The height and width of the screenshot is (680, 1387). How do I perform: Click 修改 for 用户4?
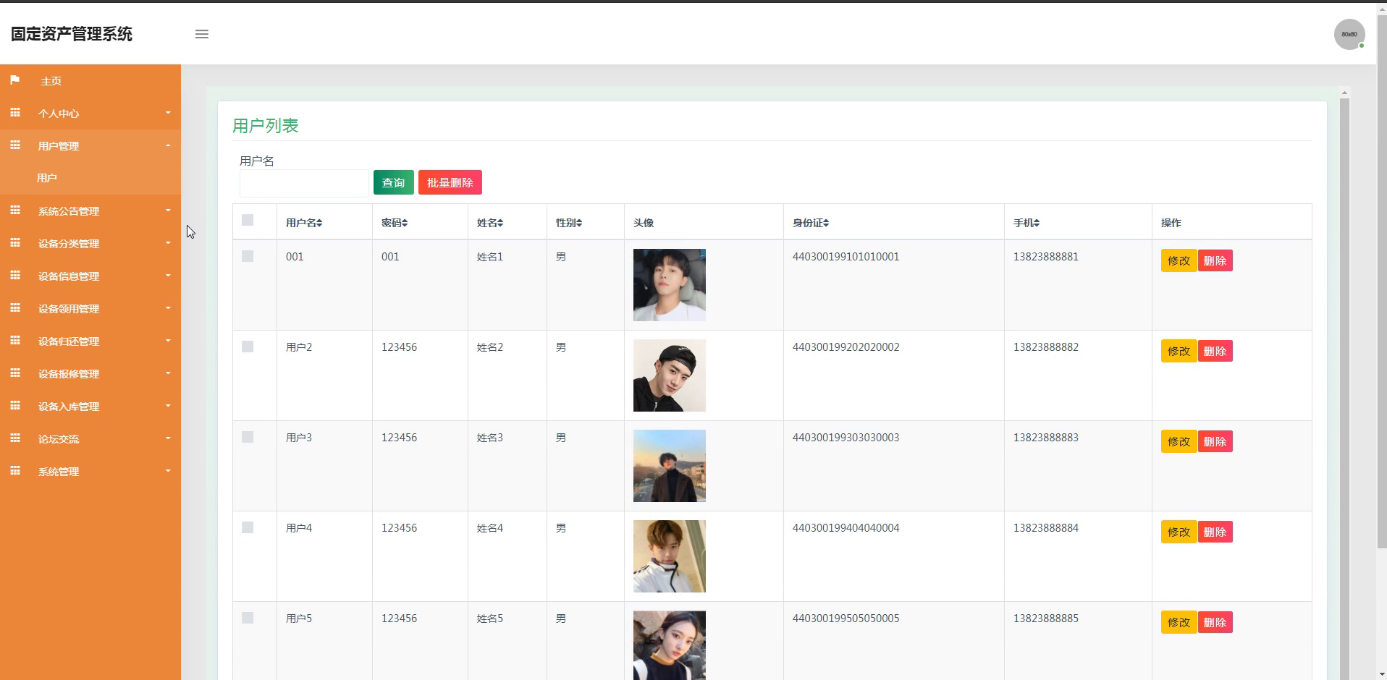point(1179,532)
